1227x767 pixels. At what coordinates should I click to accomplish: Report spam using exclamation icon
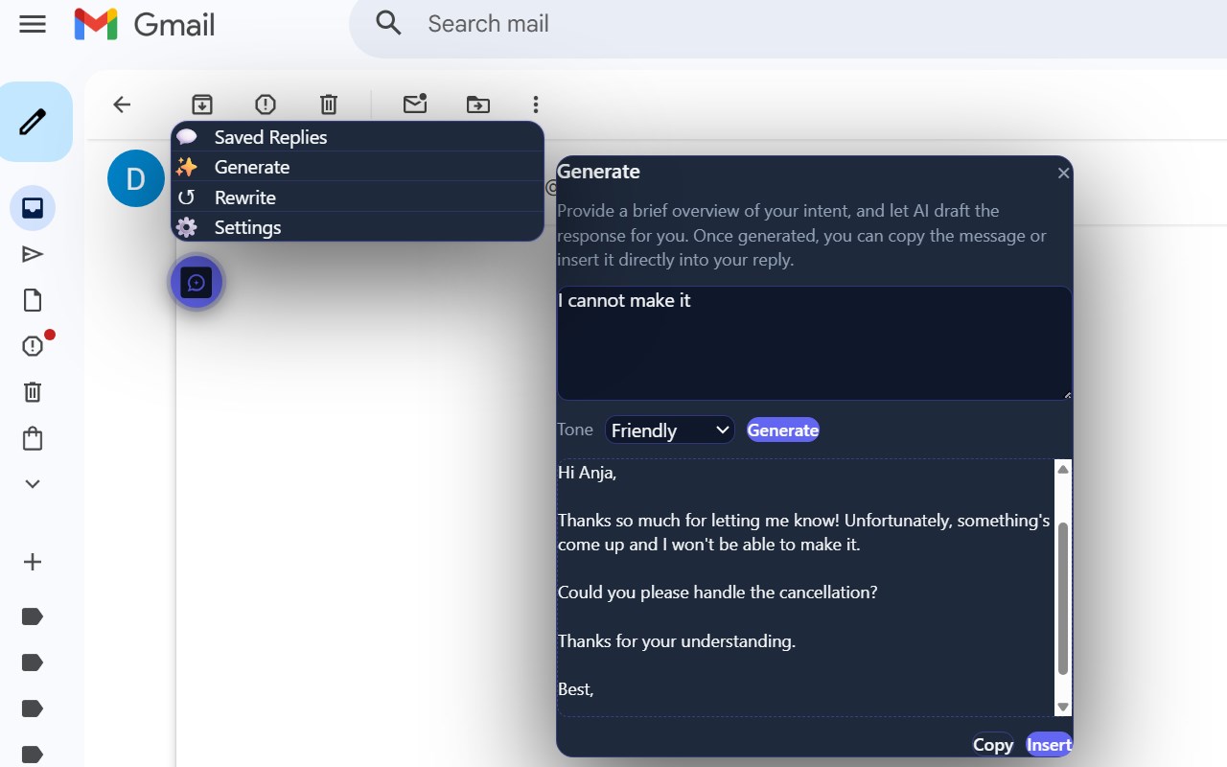tap(266, 105)
